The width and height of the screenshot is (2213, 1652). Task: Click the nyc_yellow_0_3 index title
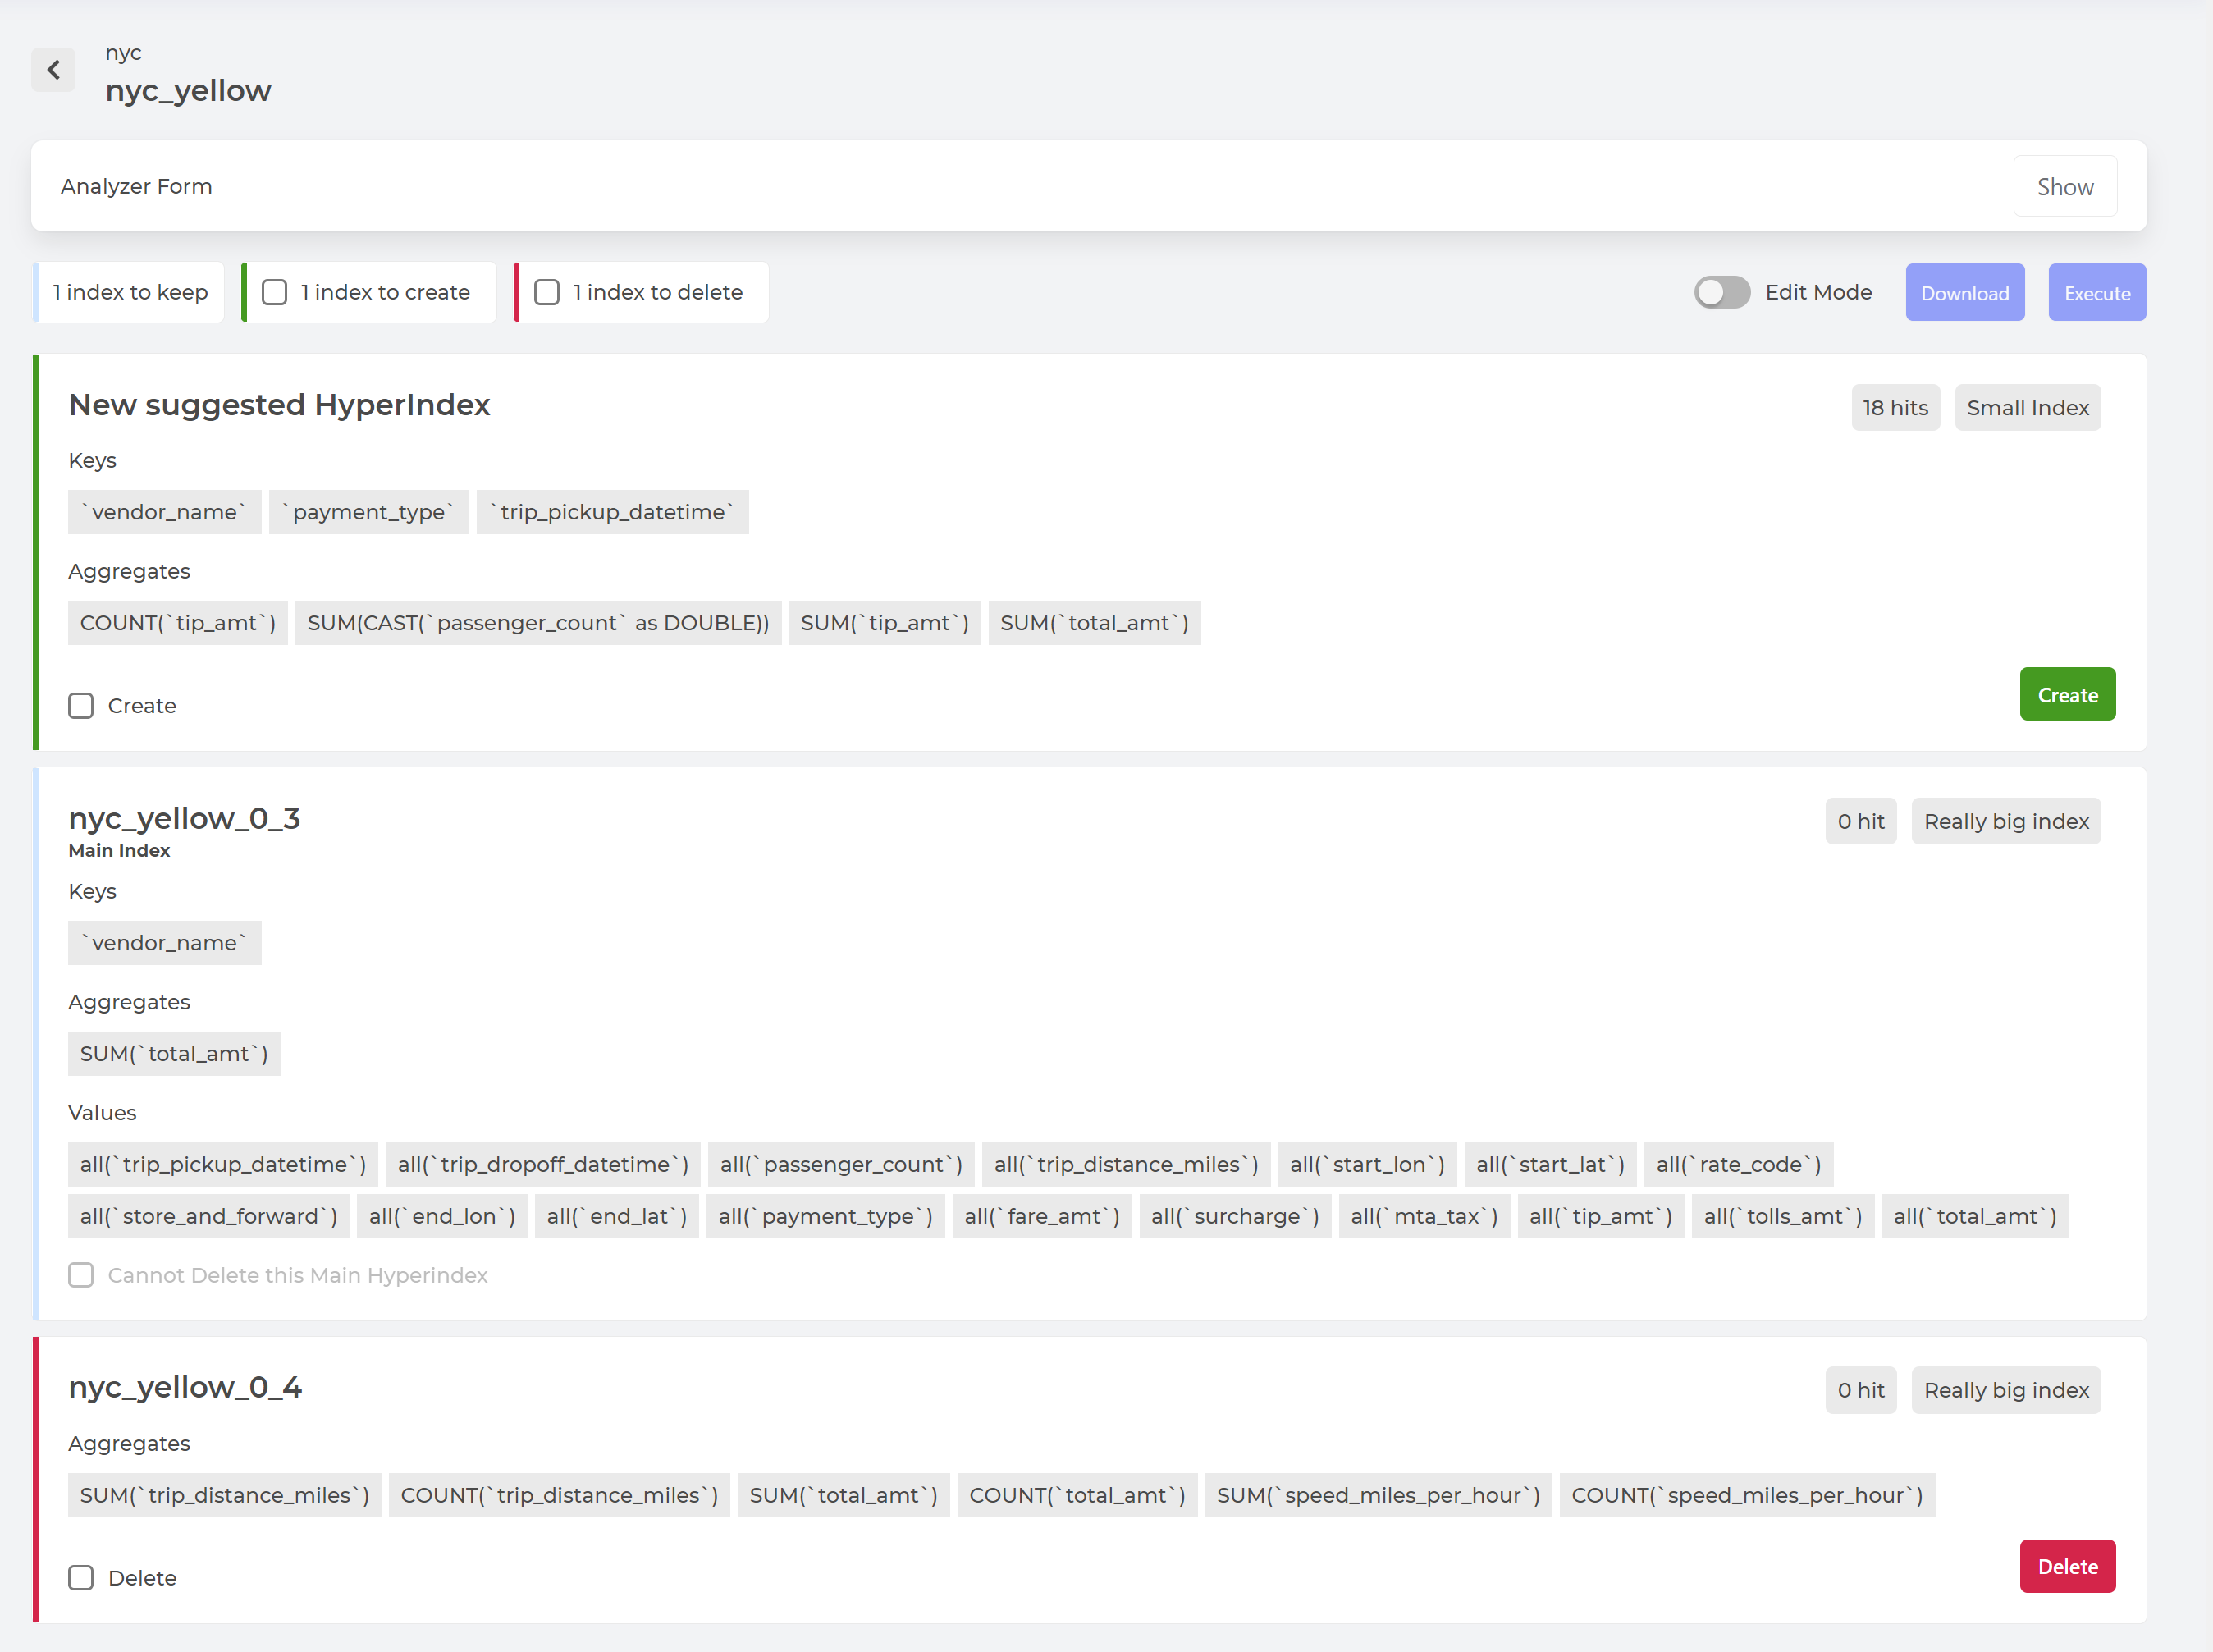coord(184,819)
